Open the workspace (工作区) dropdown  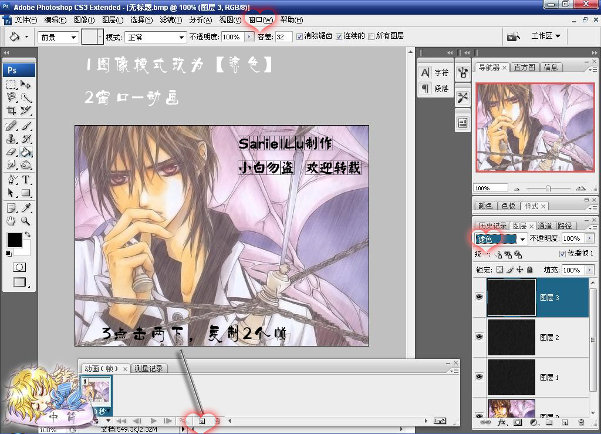pyautogui.click(x=546, y=36)
